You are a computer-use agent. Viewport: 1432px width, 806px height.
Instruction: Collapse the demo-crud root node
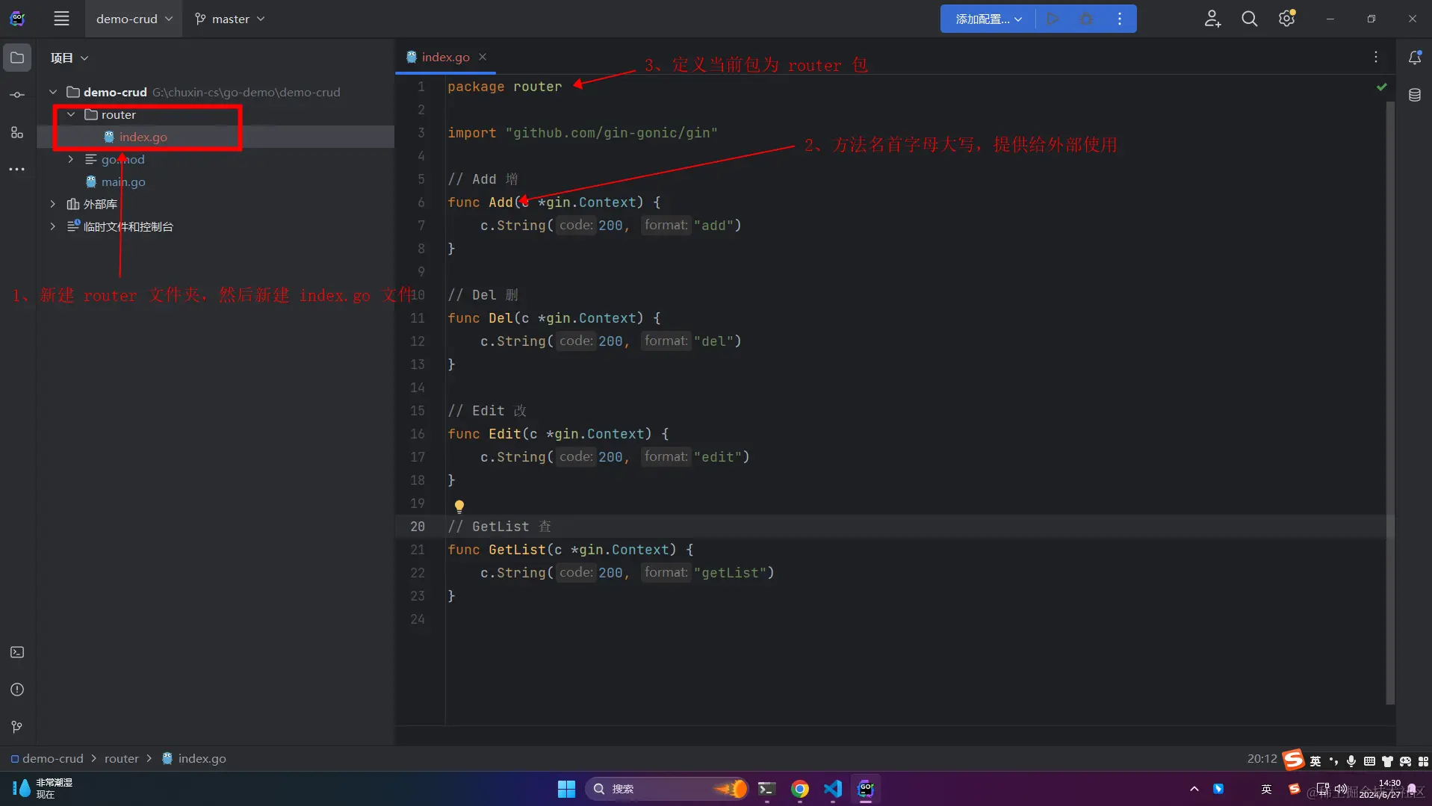point(53,92)
